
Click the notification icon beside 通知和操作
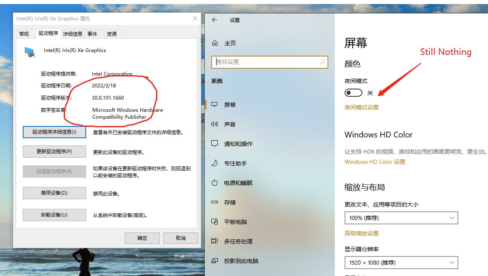215,143
